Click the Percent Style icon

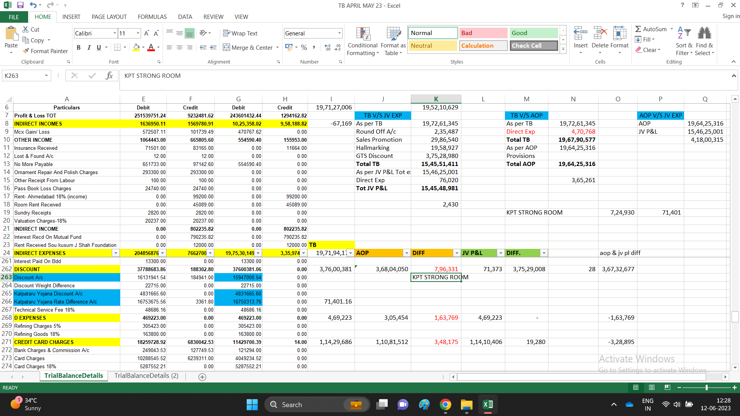click(x=304, y=47)
